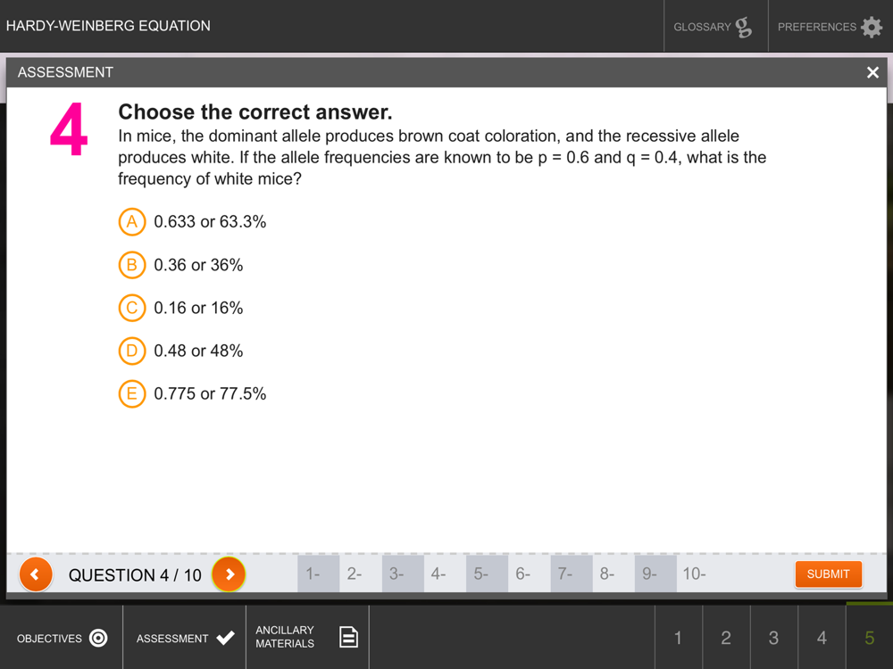Click the Assessment checkmark icon
Screen dimensions: 893x669
(x=226, y=638)
